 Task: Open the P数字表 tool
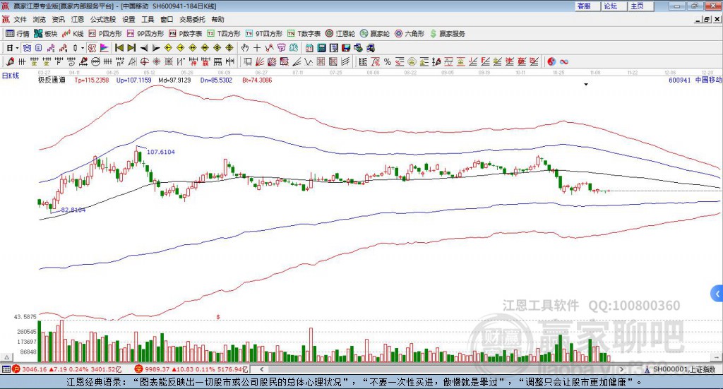pyautogui.click(x=186, y=34)
